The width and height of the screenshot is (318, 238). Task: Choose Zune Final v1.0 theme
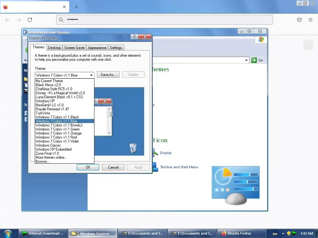point(65,154)
